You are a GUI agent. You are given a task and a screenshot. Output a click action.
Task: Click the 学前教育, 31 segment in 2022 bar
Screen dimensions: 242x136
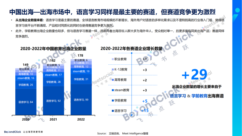click(x=81, y=79)
